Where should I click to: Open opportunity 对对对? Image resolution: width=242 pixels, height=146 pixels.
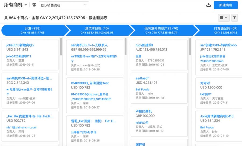pyautogui.click(x=205, y=83)
